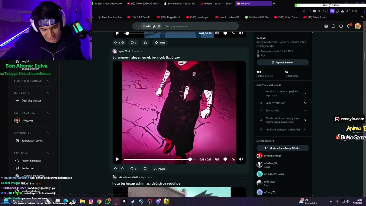Viewport: 366px width, 206px height.
Task: Seek the 0:13 video progress bar
Action: click(160, 159)
